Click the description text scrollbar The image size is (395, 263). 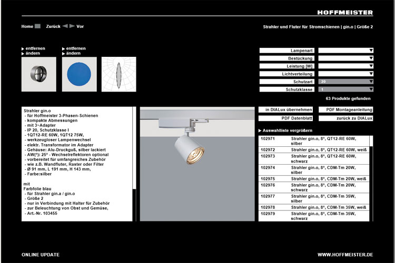(x=134, y=164)
